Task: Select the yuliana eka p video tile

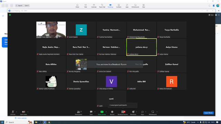Action: click(142, 47)
